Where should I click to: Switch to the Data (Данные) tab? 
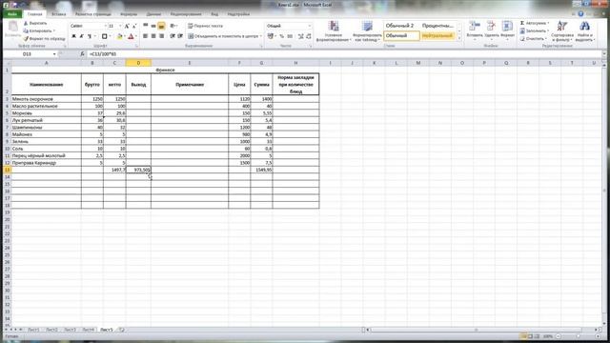(x=153, y=14)
